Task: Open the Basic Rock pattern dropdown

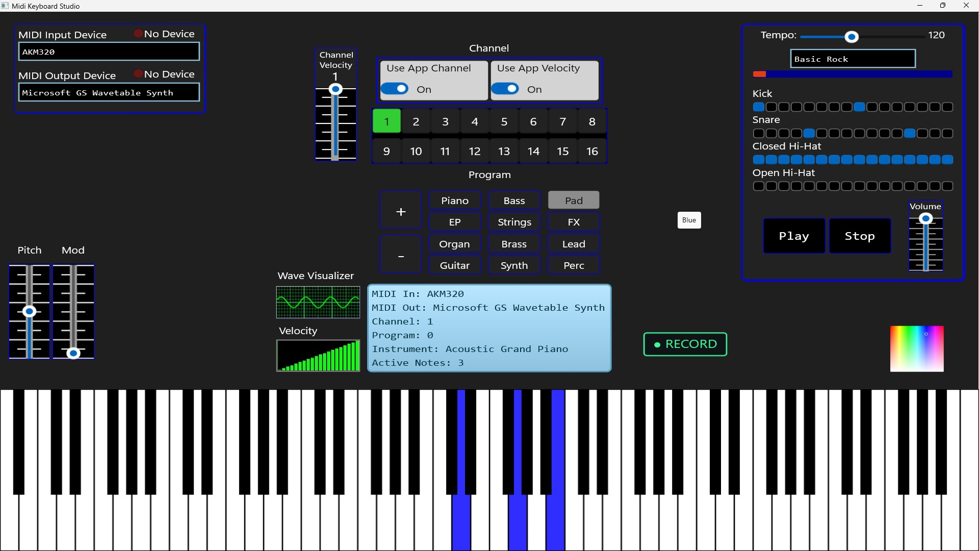Action: 853,59
